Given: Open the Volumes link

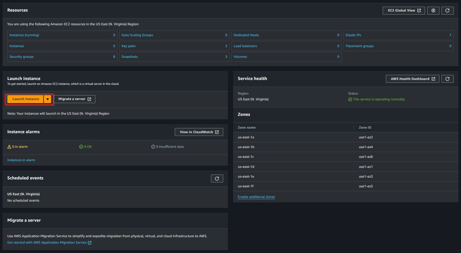Looking at the screenshot, I should pos(240,57).
